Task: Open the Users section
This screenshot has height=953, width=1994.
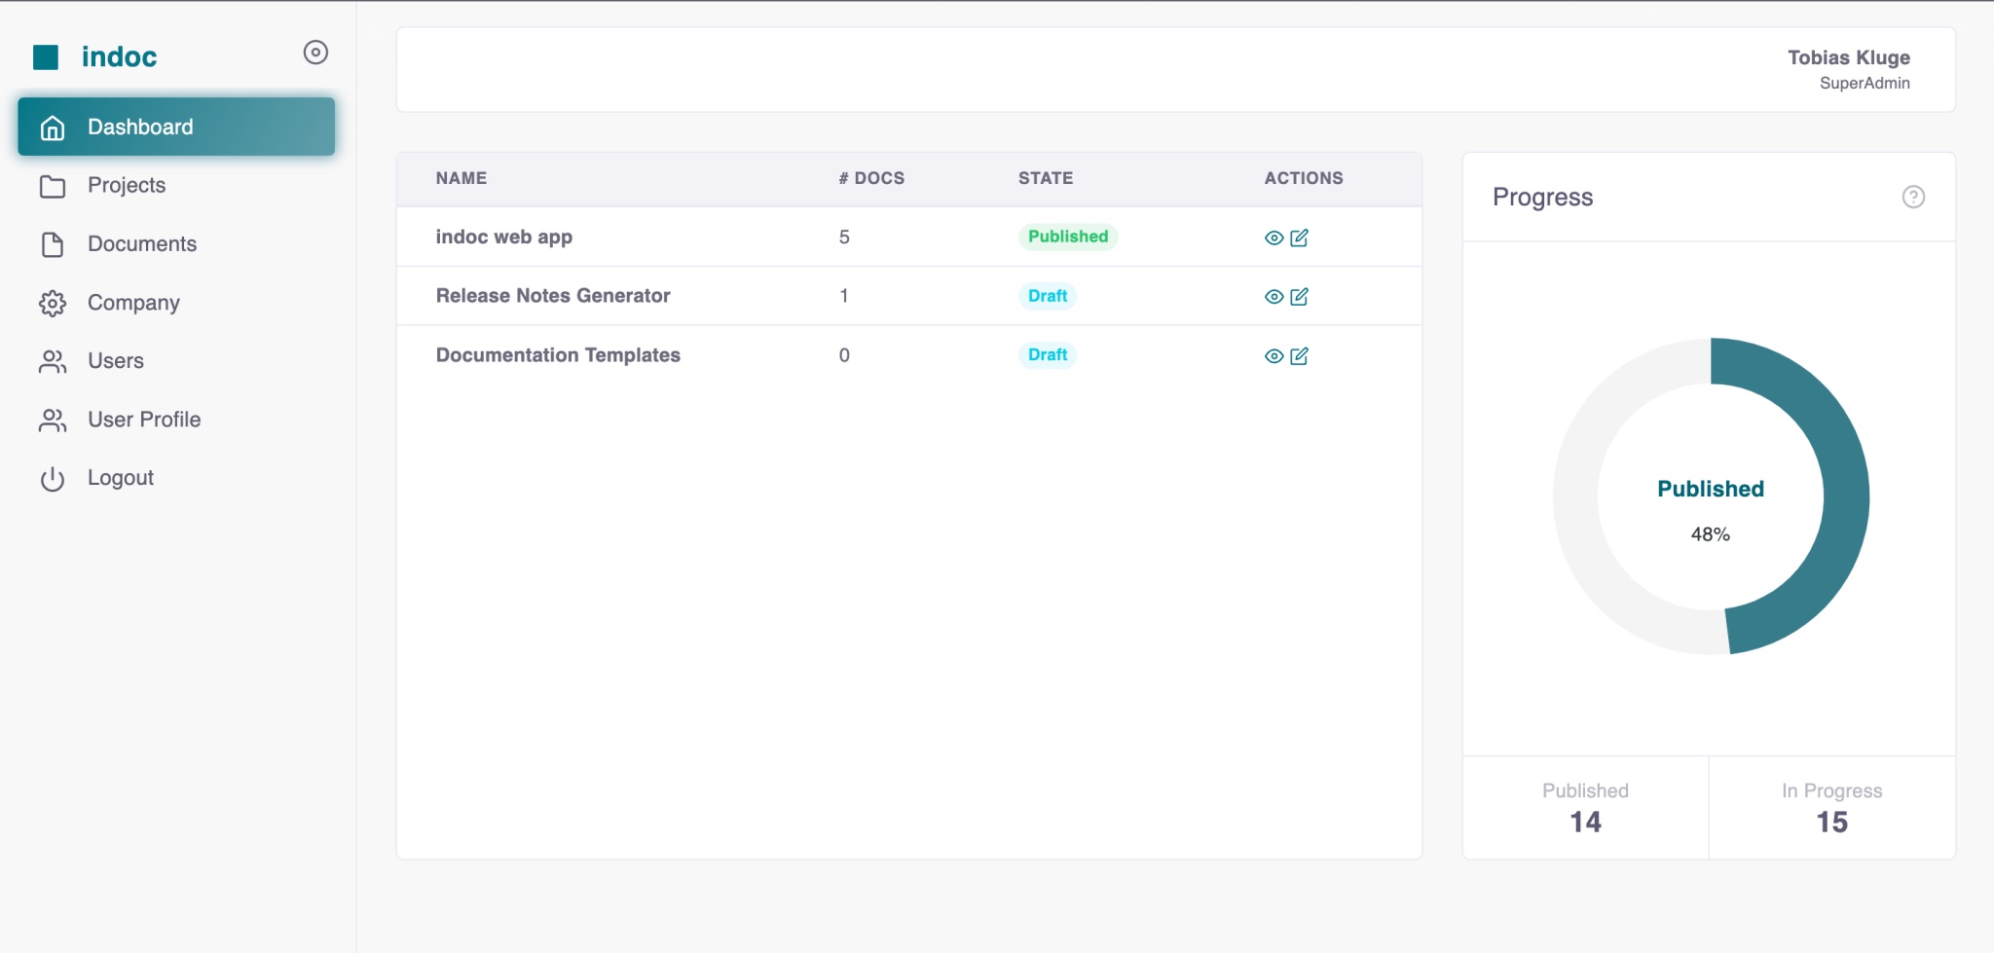Action: point(116,360)
